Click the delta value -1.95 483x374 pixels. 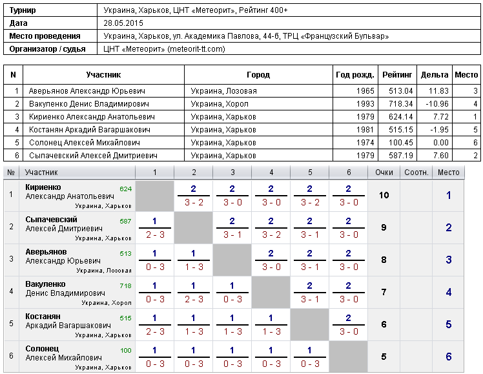(439, 130)
